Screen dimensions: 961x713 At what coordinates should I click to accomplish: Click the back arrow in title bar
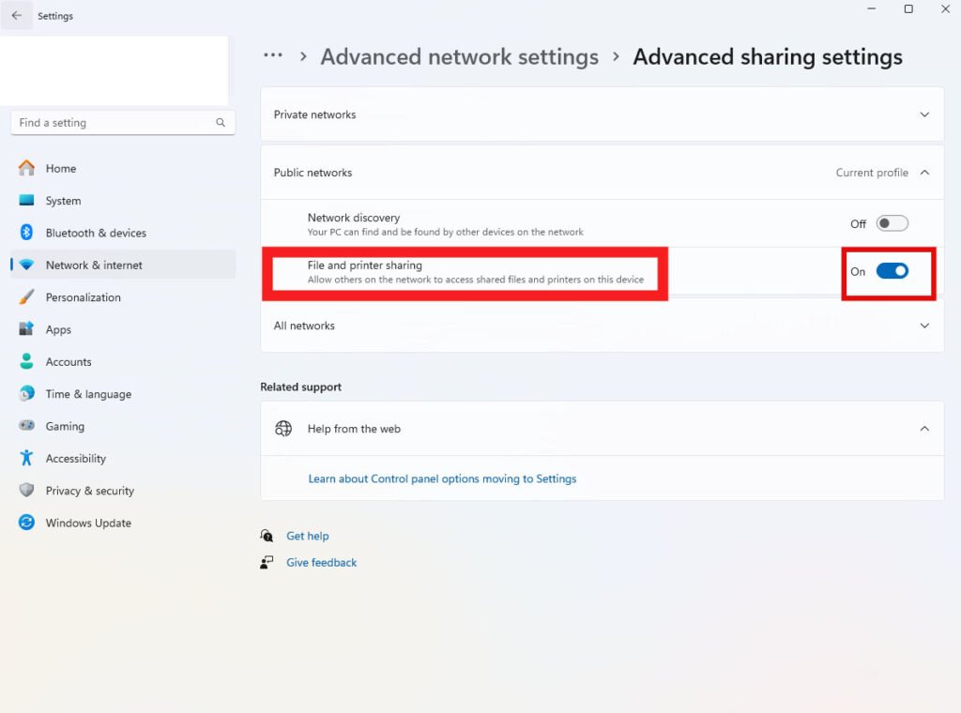[x=16, y=16]
